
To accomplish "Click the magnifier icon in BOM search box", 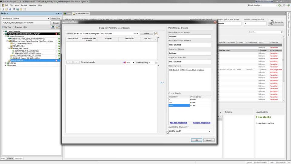I will click(x=282, y=32).
